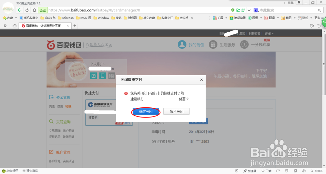Expand address bar history dropdown arrow
Screen dimensions: 326x174
[249, 10]
